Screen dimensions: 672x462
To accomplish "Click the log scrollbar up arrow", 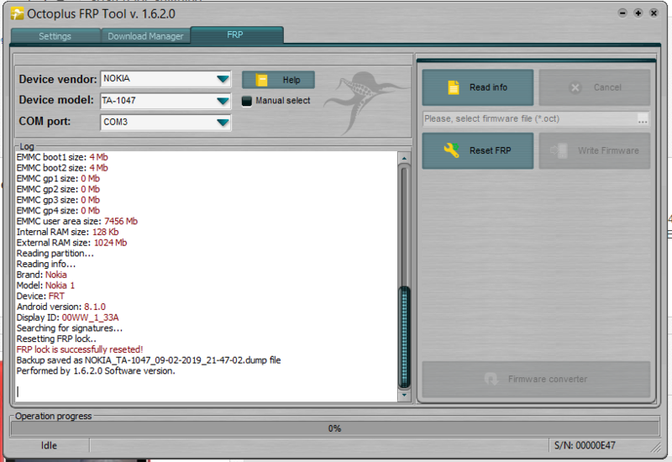I will click(404, 158).
